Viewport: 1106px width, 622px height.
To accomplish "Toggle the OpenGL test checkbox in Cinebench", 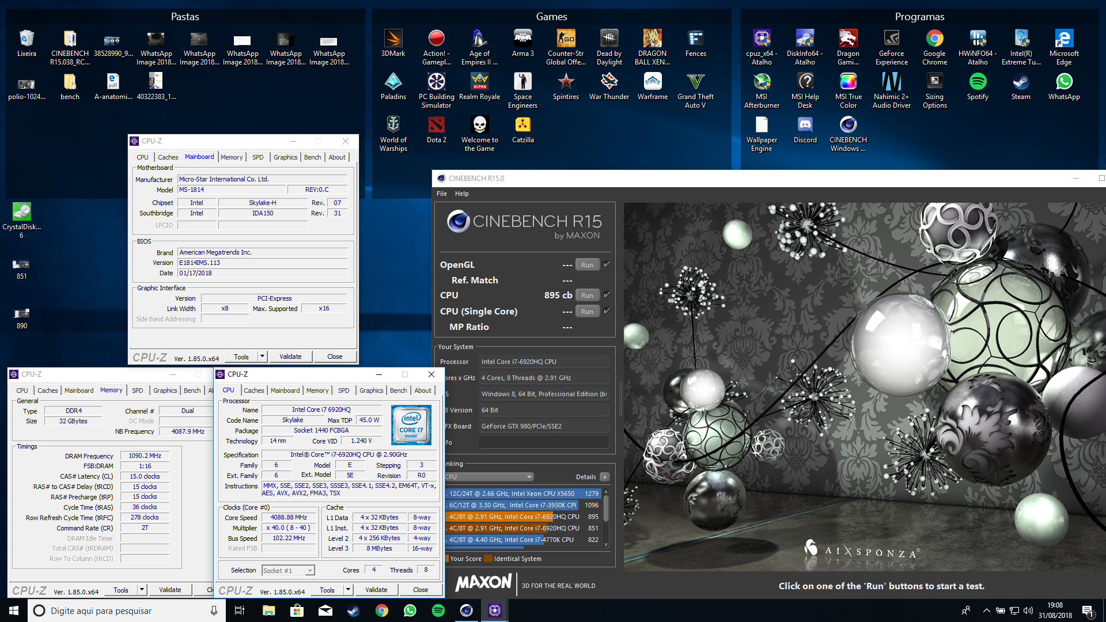I will (607, 264).
